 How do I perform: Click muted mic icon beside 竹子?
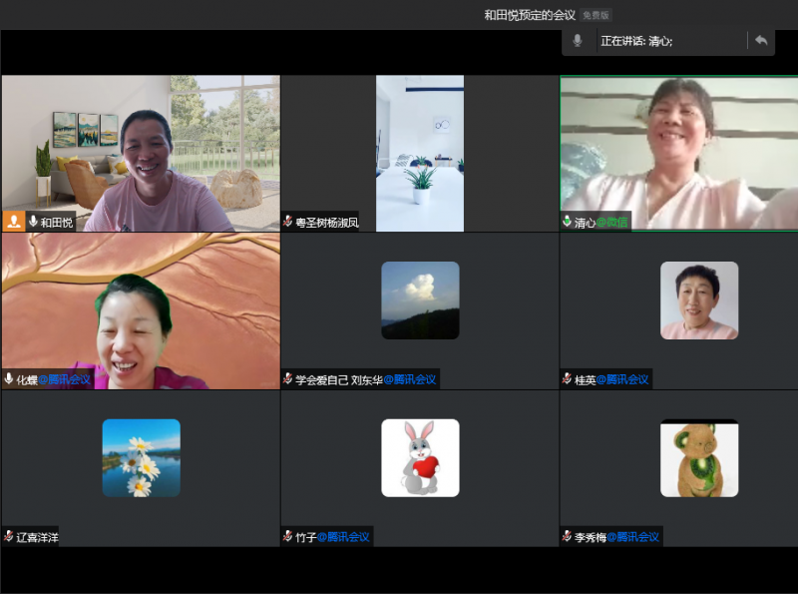[288, 536]
